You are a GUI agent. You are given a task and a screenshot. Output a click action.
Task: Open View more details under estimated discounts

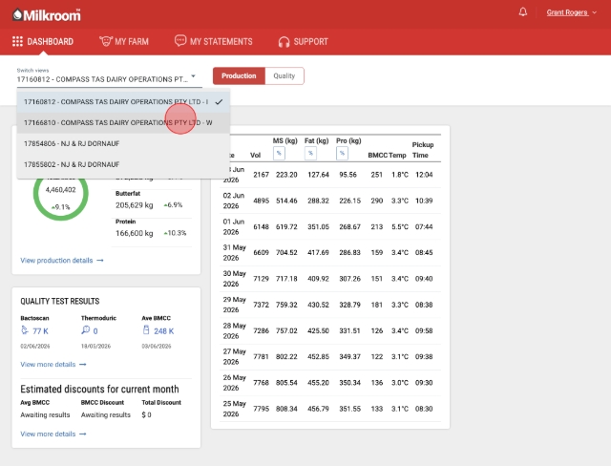tap(53, 434)
